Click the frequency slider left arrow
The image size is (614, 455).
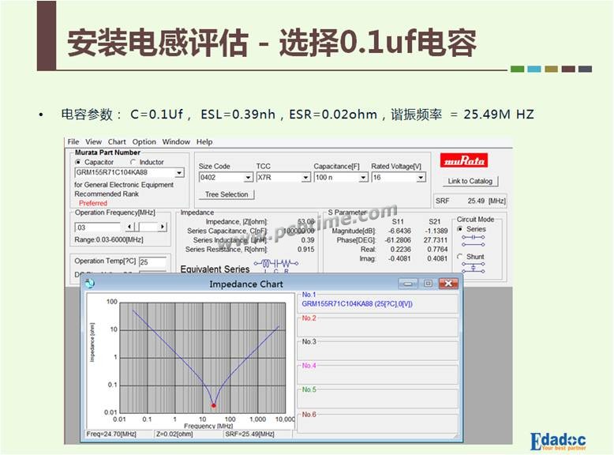tap(129, 227)
